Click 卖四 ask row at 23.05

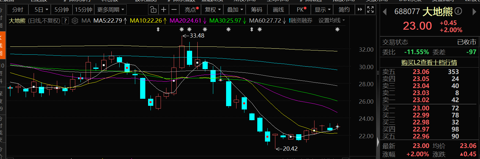point(429,79)
